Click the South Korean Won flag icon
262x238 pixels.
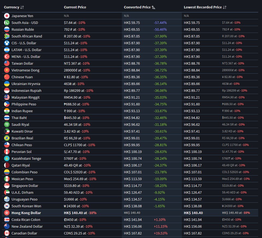click(7, 206)
